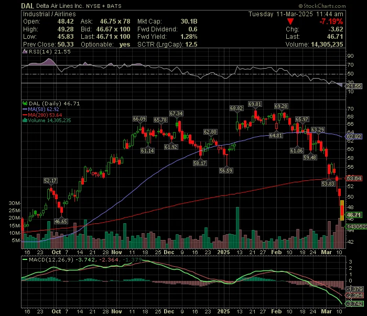Screen dimensions: 367x316
Task: Click the MACD(12,26,9) legend label
Action: (x=51, y=259)
